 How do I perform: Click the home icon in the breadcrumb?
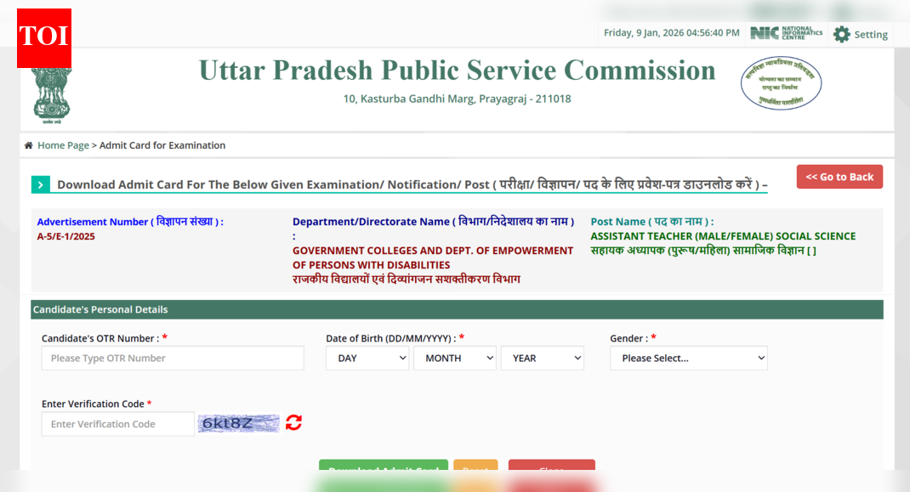click(28, 145)
